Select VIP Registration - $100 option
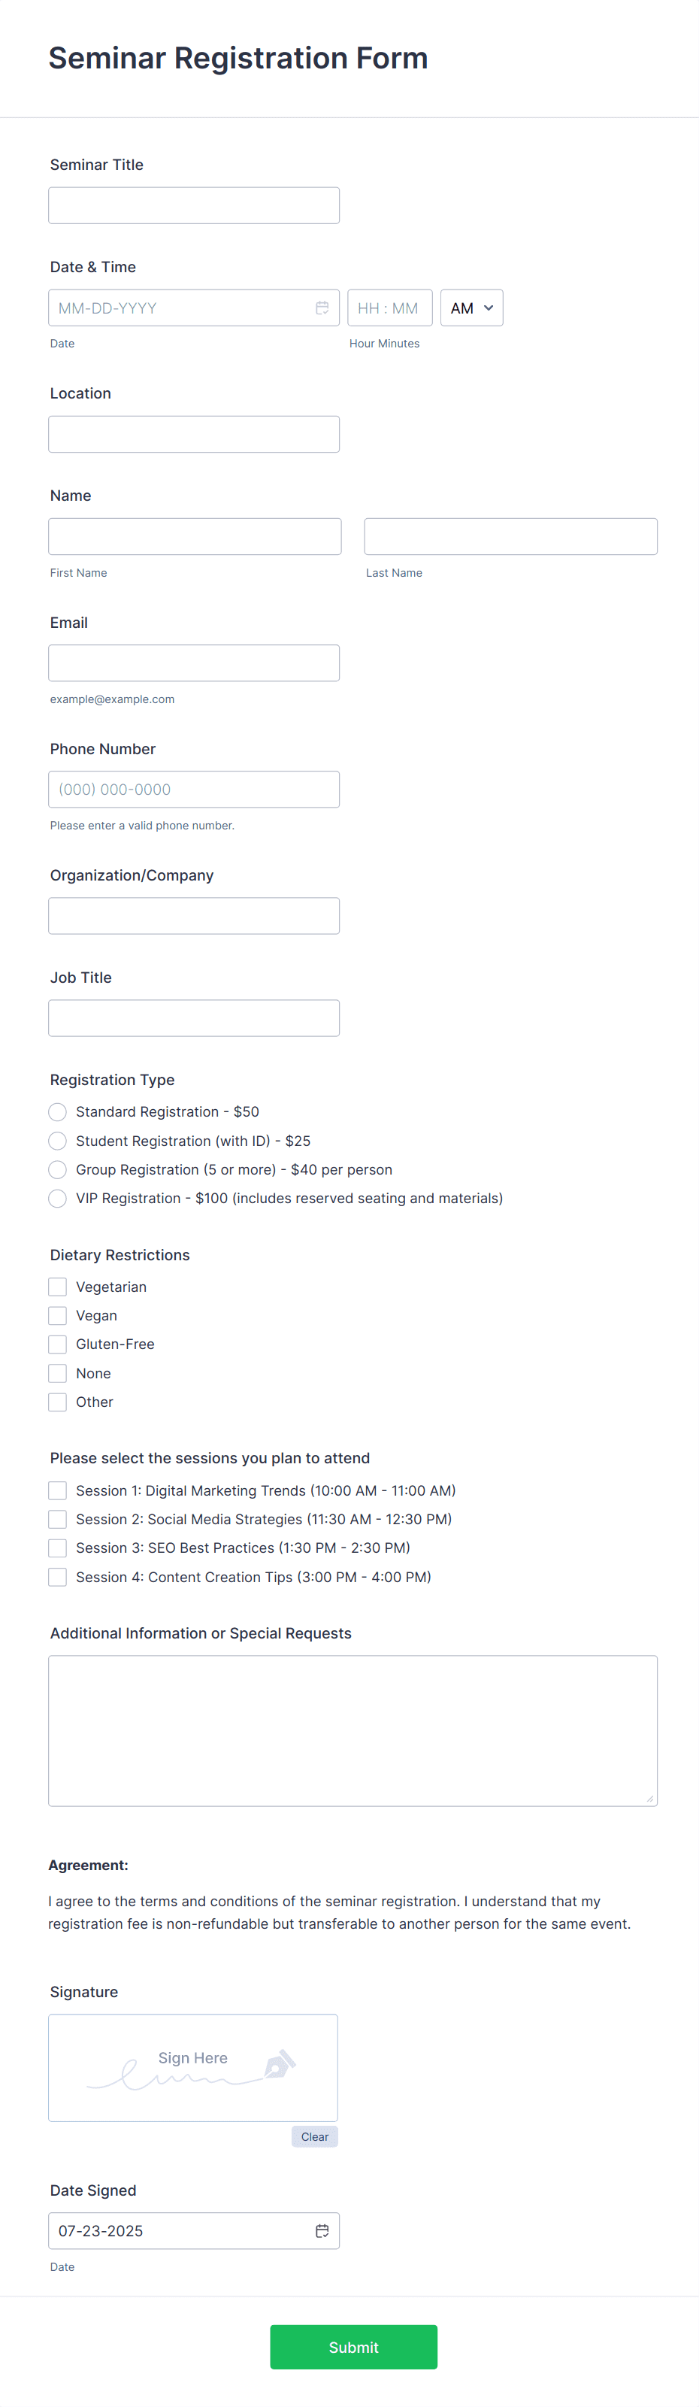This screenshot has width=699, height=2407. click(x=57, y=1198)
